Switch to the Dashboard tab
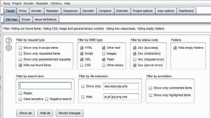 pyautogui.click(x=186, y=11)
